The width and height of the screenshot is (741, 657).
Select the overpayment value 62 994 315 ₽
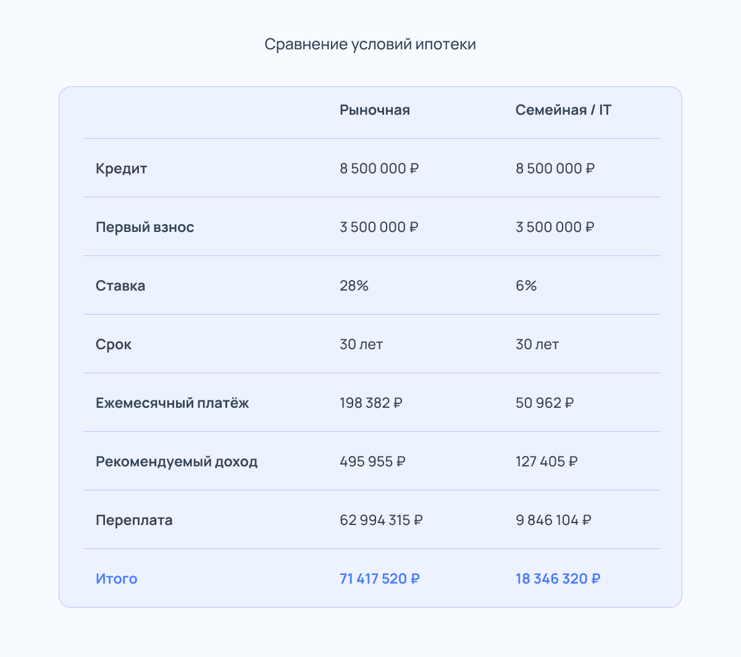click(x=381, y=520)
